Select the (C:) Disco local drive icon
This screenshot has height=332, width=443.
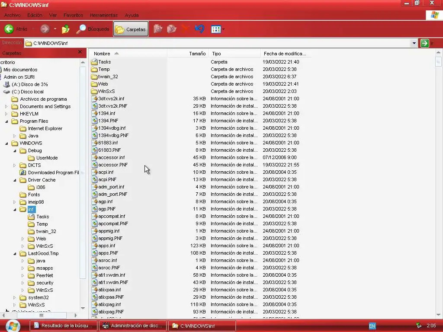pyautogui.click(x=6, y=92)
